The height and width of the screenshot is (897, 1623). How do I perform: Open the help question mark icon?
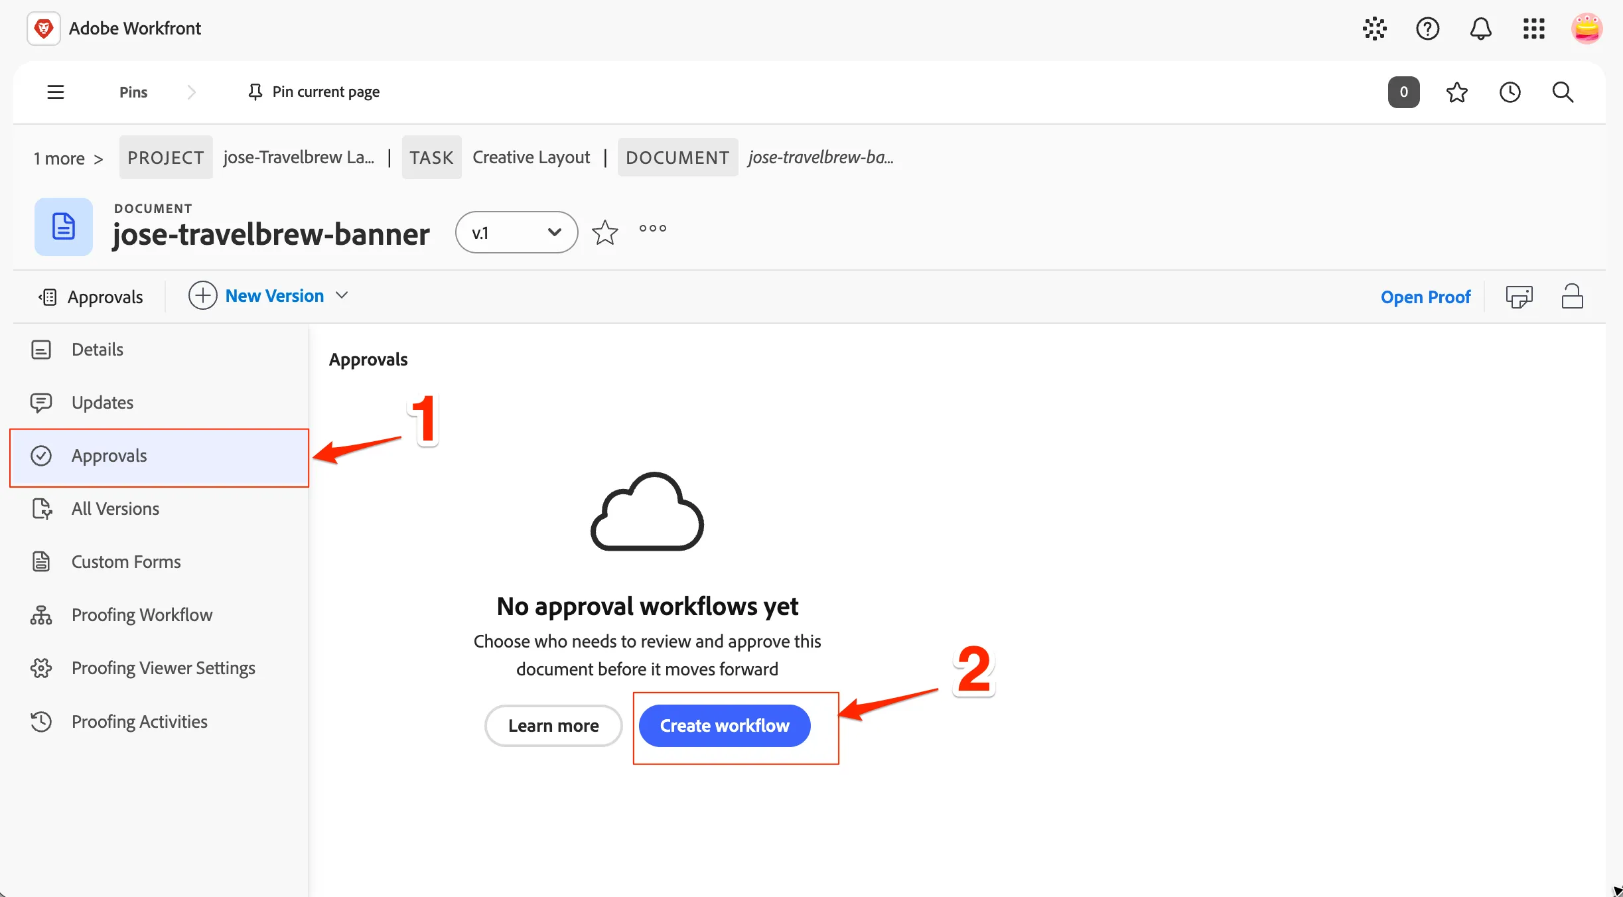pyautogui.click(x=1427, y=29)
